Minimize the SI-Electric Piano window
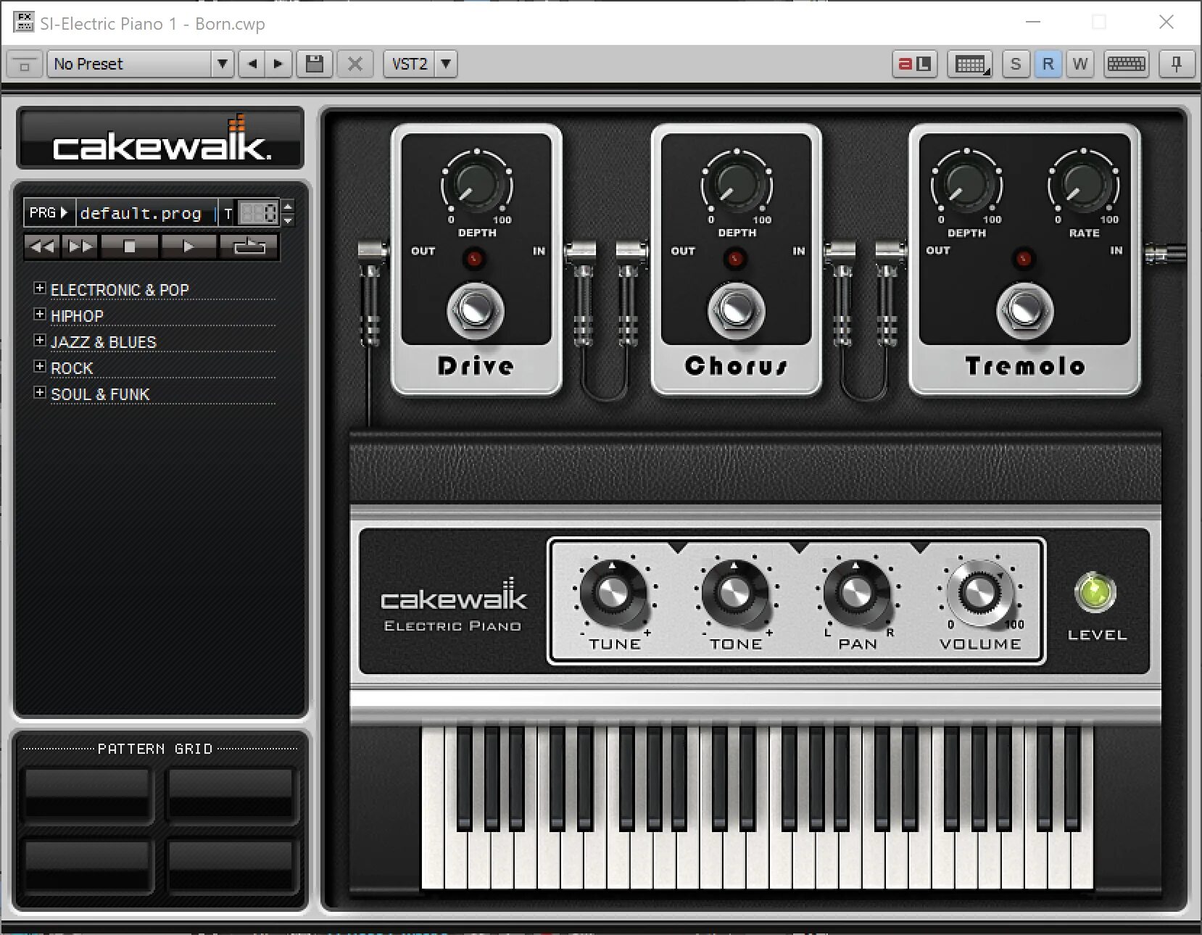This screenshot has height=935, width=1202. (1034, 22)
